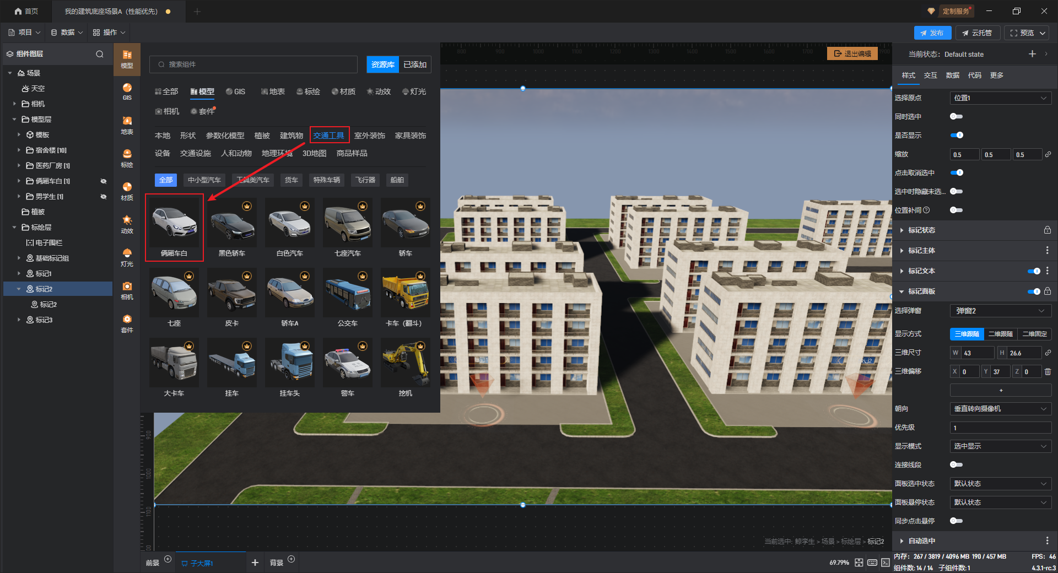Select the 建筑物 category tab
The image size is (1058, 573).
[x=291, y=136]
